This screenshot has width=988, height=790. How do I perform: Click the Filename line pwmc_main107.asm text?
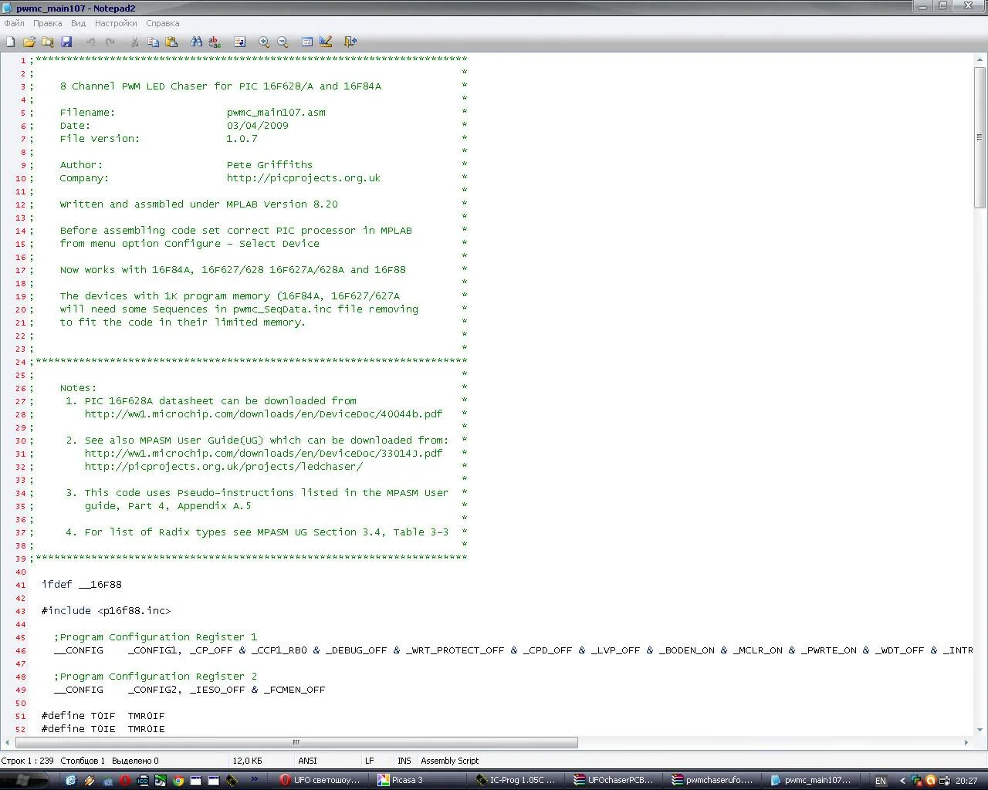[276, 113]
